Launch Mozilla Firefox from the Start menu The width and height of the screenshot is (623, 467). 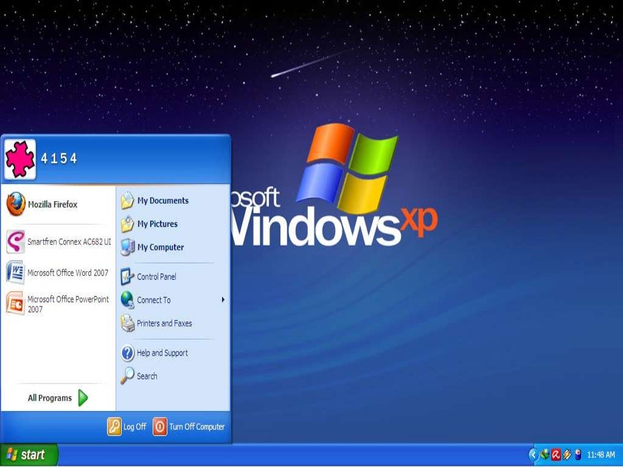[58, 204]
